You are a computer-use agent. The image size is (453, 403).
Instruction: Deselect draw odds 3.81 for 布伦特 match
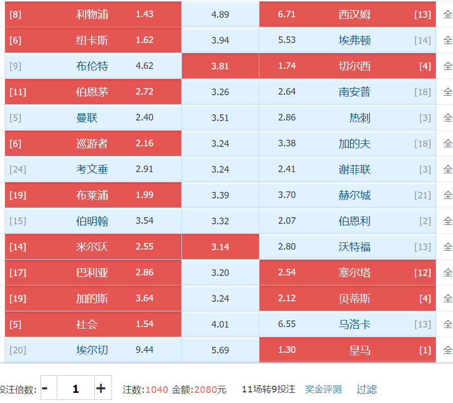coord(220,66)
